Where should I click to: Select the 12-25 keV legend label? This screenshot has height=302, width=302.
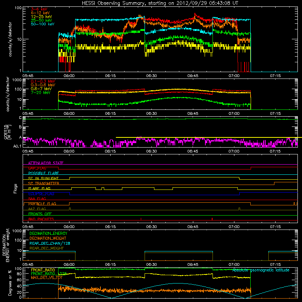(x=42, y=17)
